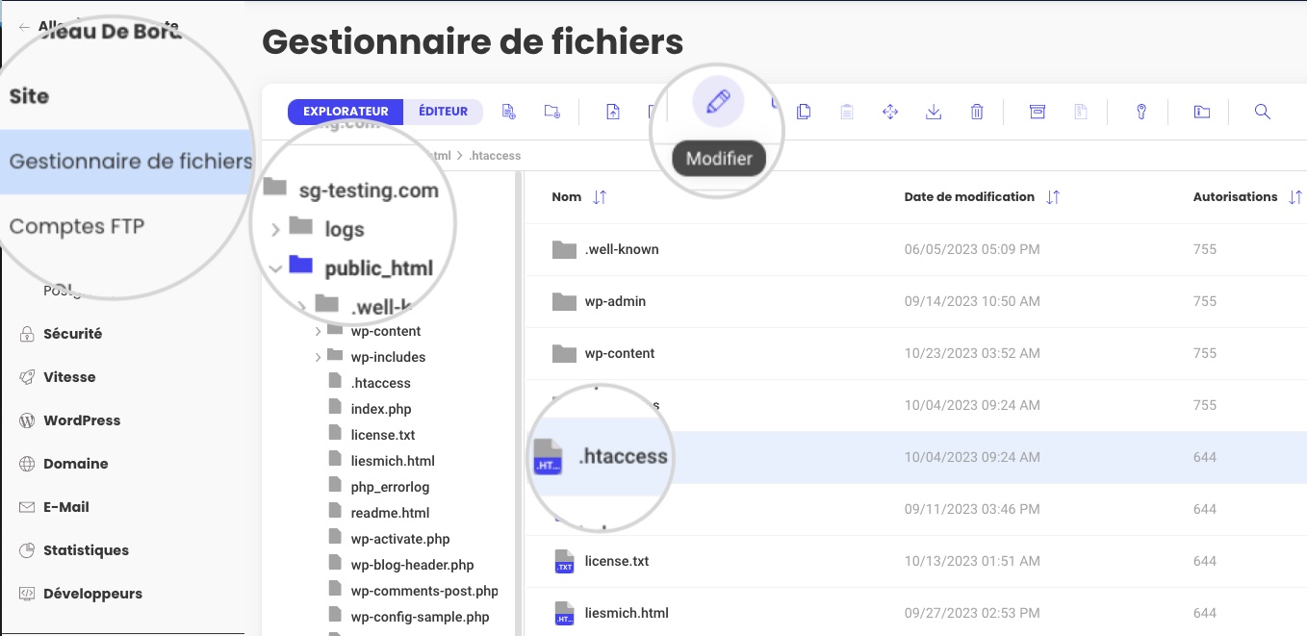Viewport: 1307px width, 636px height.
Task: Select highlighted .htaccess row in file list
Action: (916, 457)
